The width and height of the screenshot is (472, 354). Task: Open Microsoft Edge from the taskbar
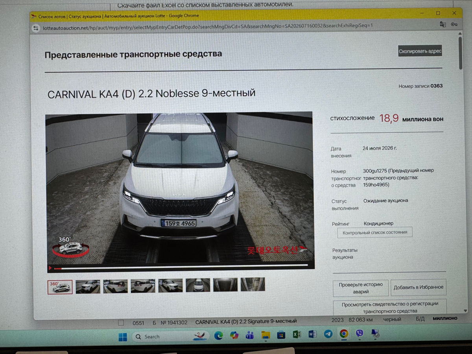click(x=218, y=335)
